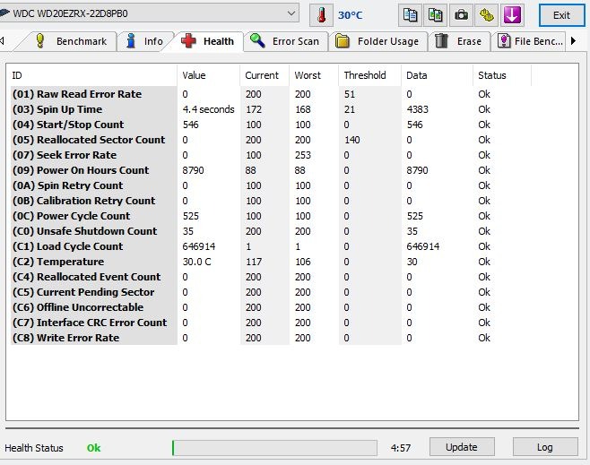
Task: Open the File Benchmark tab
Action: 530,41
